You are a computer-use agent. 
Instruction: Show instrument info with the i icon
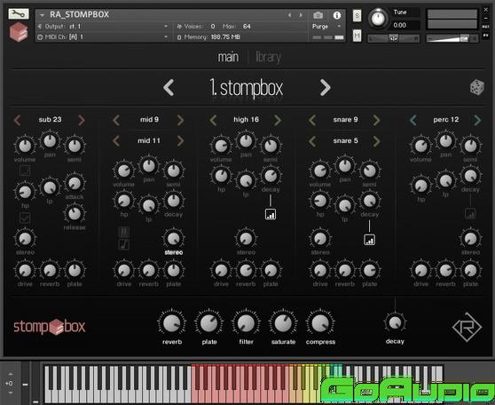(x=337, y=15)
